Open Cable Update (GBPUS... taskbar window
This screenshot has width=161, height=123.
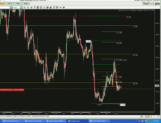tap(56, 121)
